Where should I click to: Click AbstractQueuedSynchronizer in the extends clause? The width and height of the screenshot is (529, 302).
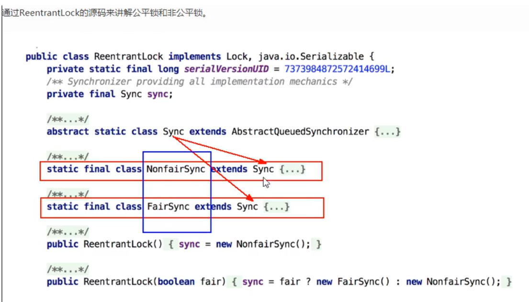(x=300, y=131)
